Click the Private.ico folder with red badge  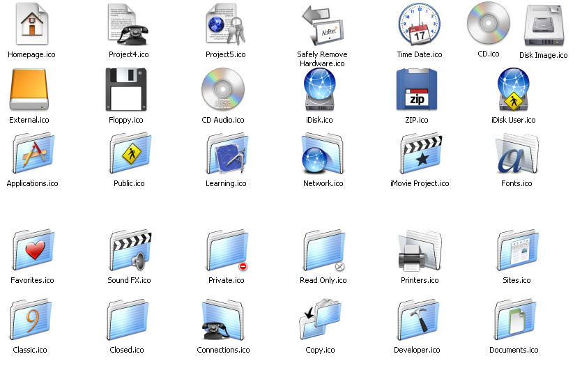pos(227,249)
